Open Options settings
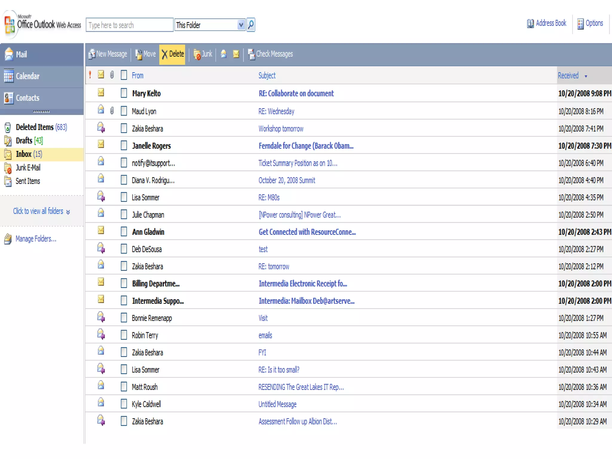Viewport: 612px width, 459px height. click(x=590, y=23)
